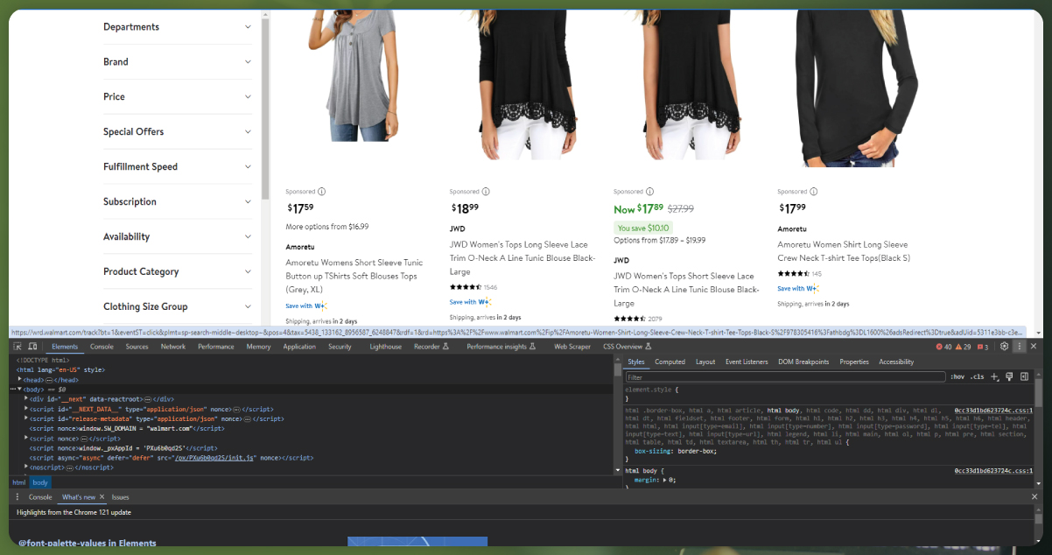Expand the Product Category filter
The height and width of the screenshot is (555, 1052).
coord(178,272)
